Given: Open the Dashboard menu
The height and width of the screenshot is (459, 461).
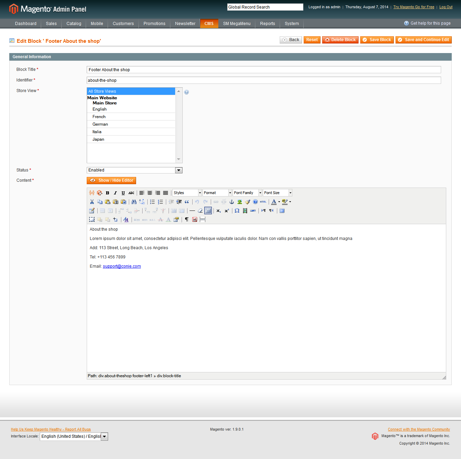Looking at the screenshot, I should (x=26, y=24).
